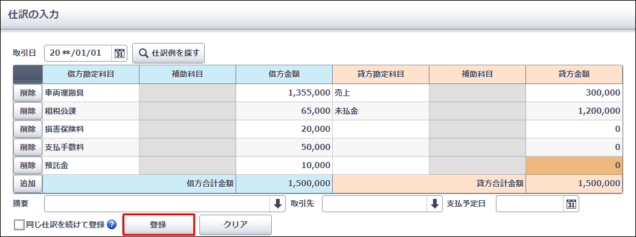Expand the 取引先 dropdown arrow
The width and height of the screenshot is (636, 237).
pos(434,204)
